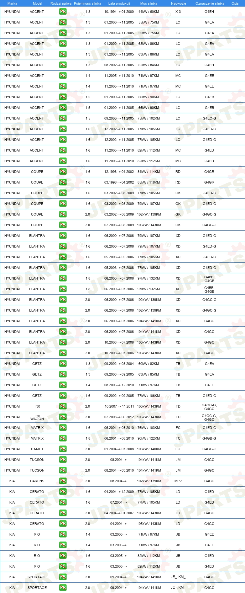
Task: Click fuel icon in Coupe 79kW / 107KM row
Action: [63, 204]
